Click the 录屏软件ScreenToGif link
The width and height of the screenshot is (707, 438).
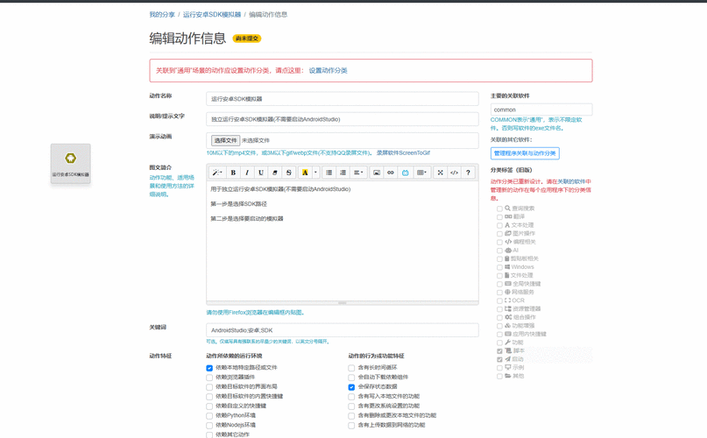click(403, 153)
